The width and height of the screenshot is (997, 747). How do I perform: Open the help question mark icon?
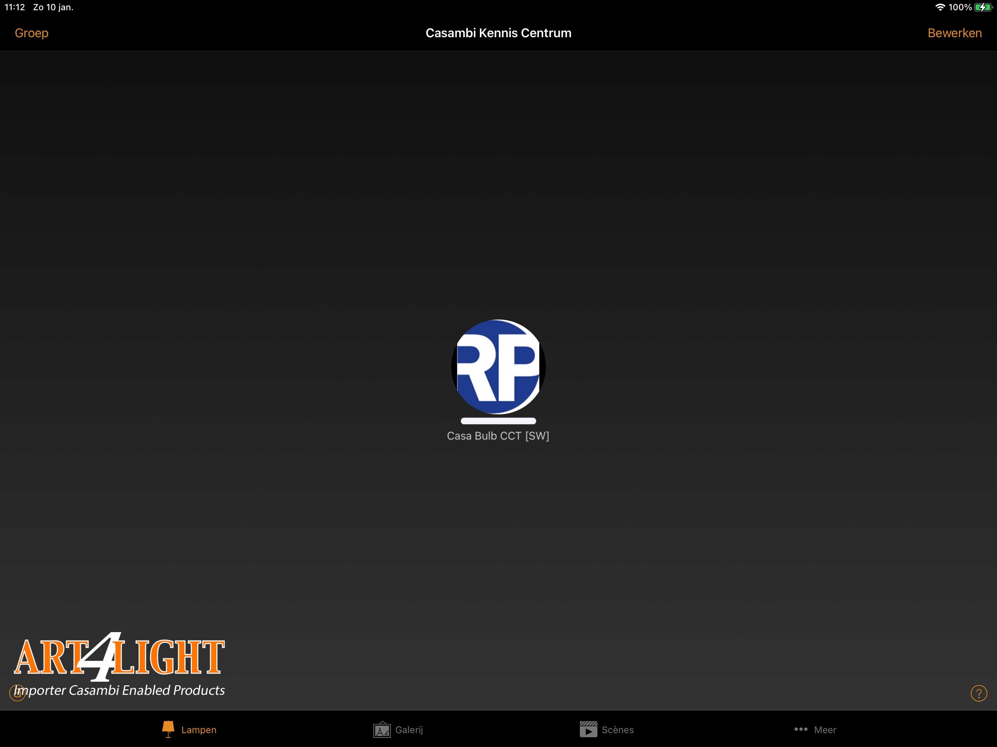pyautogui.click(x=978, y=693)
